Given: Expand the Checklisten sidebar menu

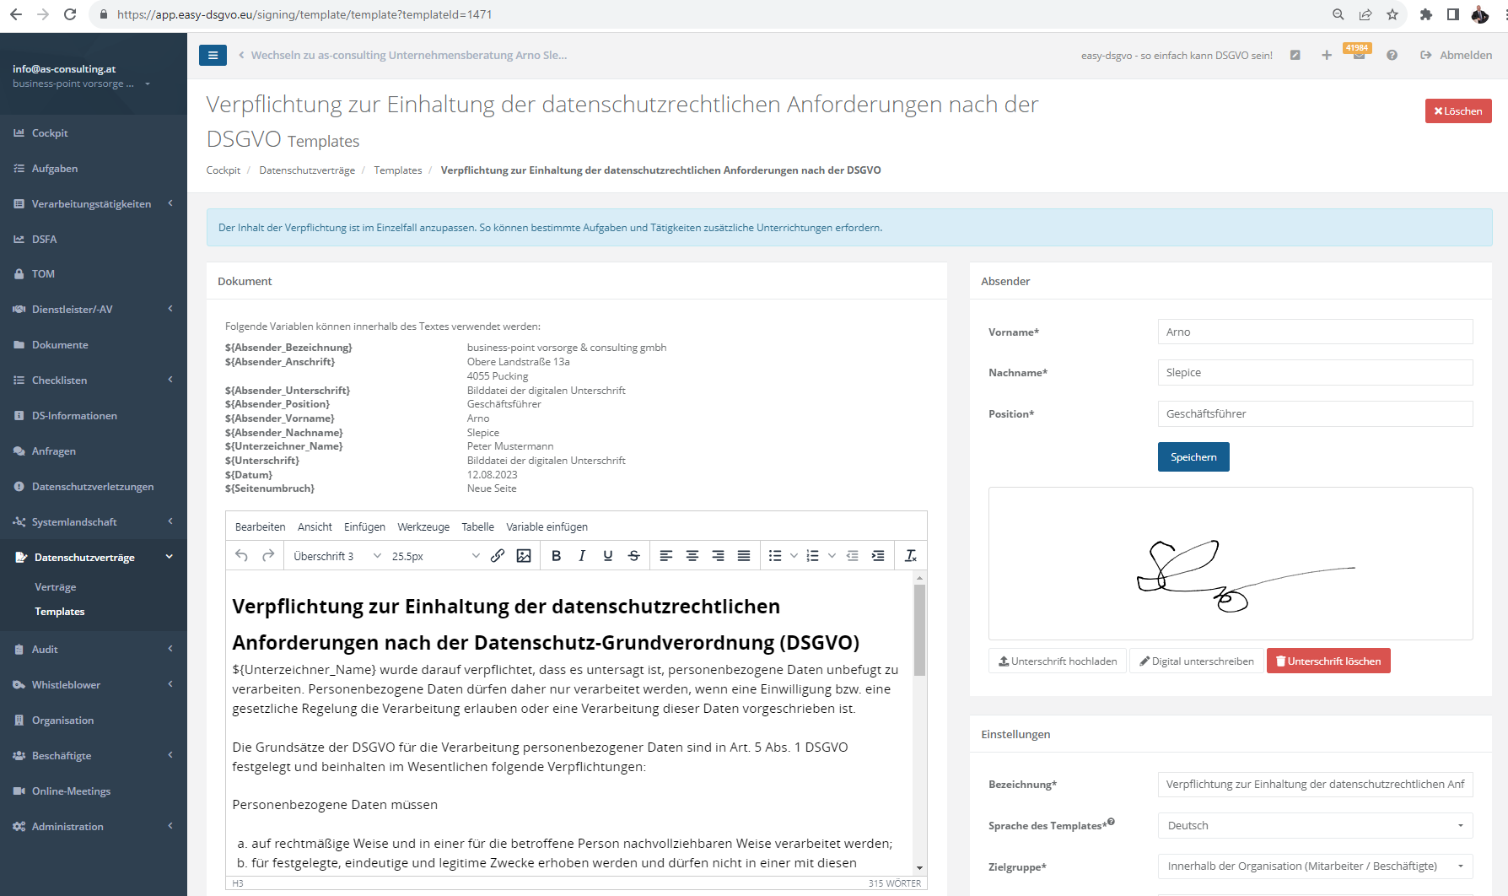Looking at the screenshot, I should [x=93, y=380].
